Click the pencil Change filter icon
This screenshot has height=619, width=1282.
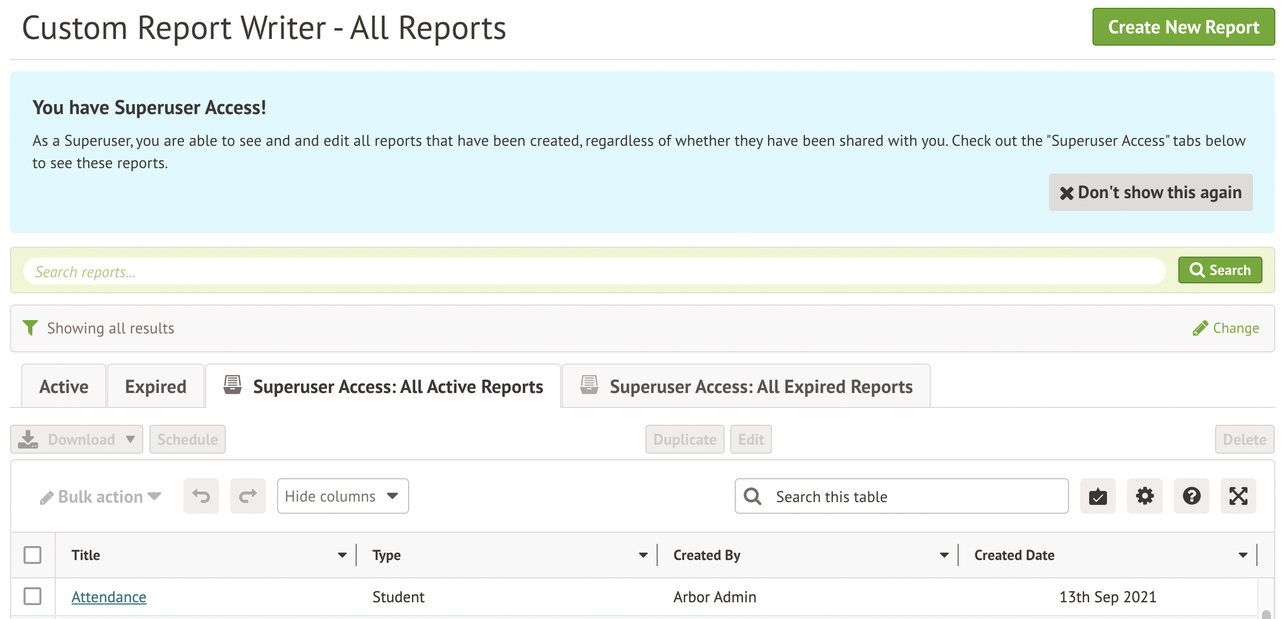click(x=1200, y=328)
